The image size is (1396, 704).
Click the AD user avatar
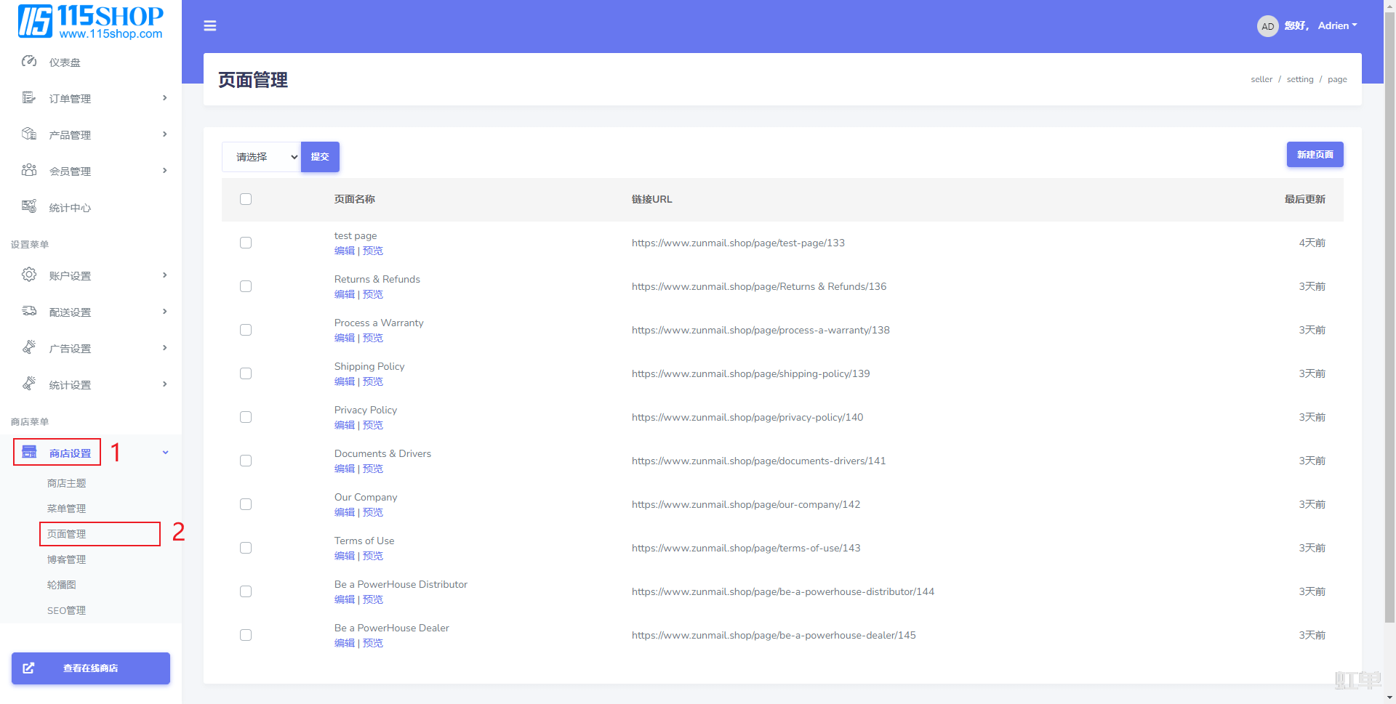tap(1267, 26)
